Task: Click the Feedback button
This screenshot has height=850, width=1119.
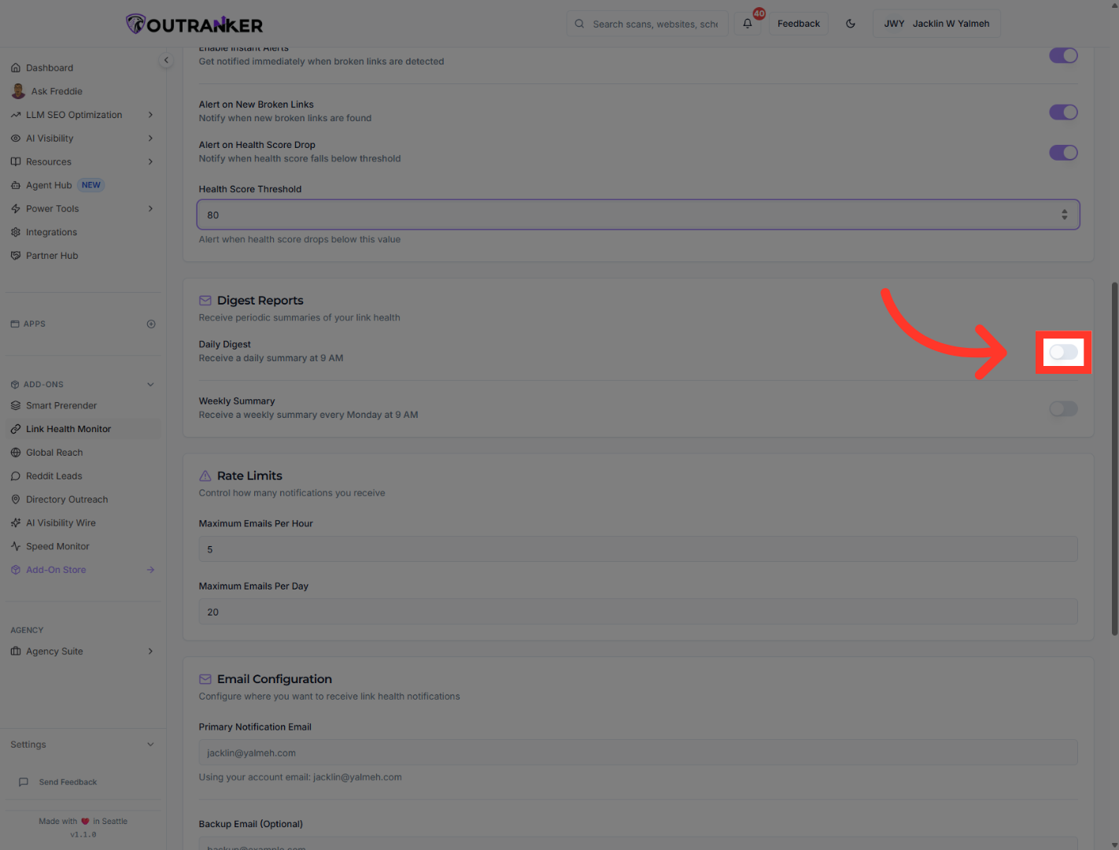Action: click(x=798, y=24)
